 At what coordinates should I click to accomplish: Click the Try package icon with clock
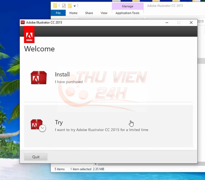click(38, 125)
